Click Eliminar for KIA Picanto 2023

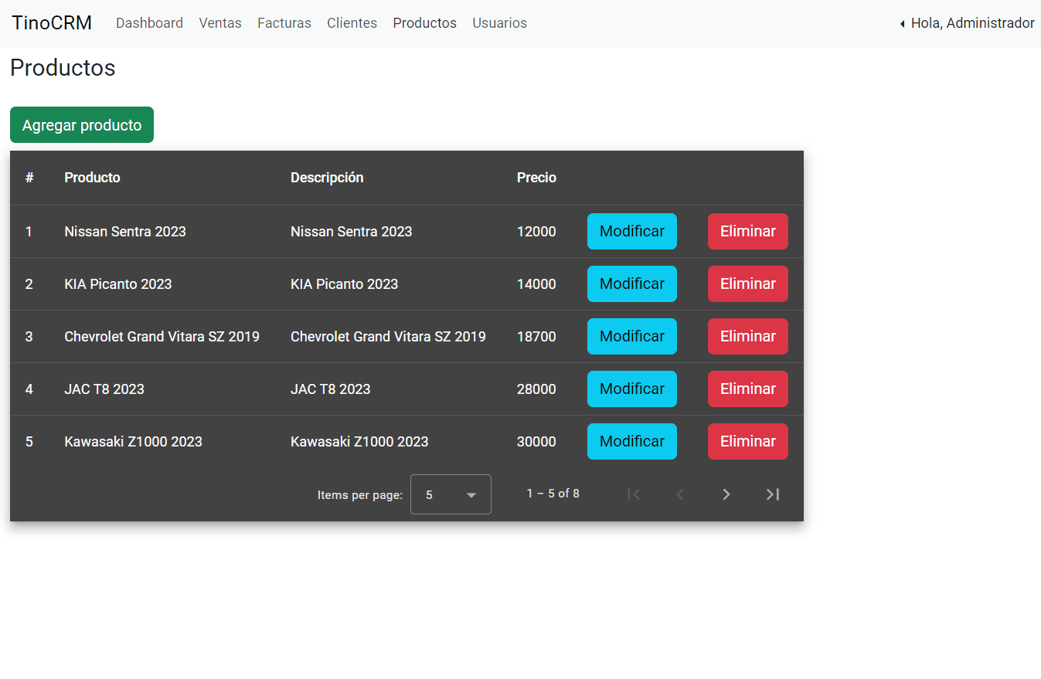[748, 284]
